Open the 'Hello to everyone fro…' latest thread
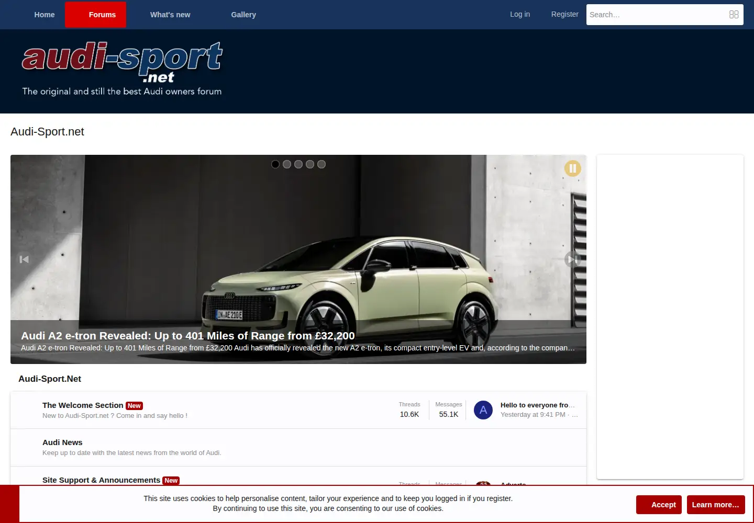Screen dimensions: 754x523 (x=538, y=405)
